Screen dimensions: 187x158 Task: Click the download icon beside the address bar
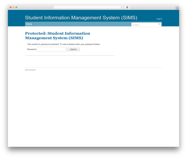127,7
